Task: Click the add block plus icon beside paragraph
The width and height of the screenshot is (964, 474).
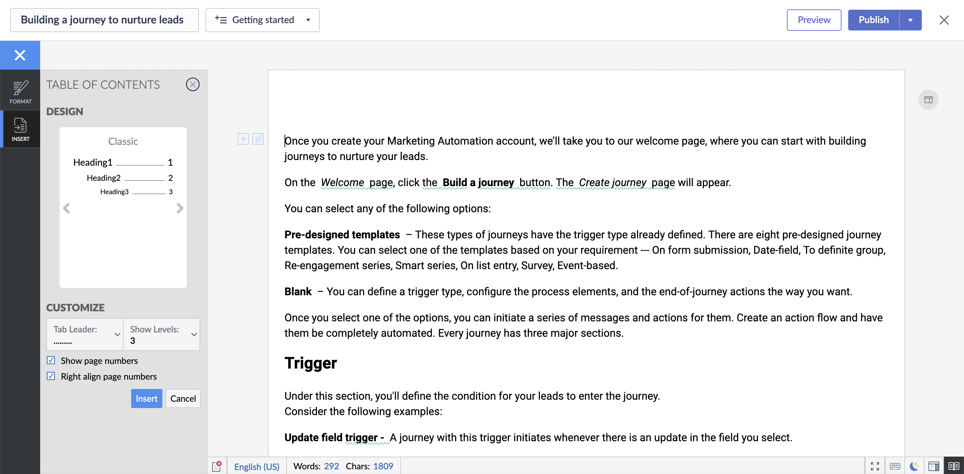Action: tap(243, 139)
